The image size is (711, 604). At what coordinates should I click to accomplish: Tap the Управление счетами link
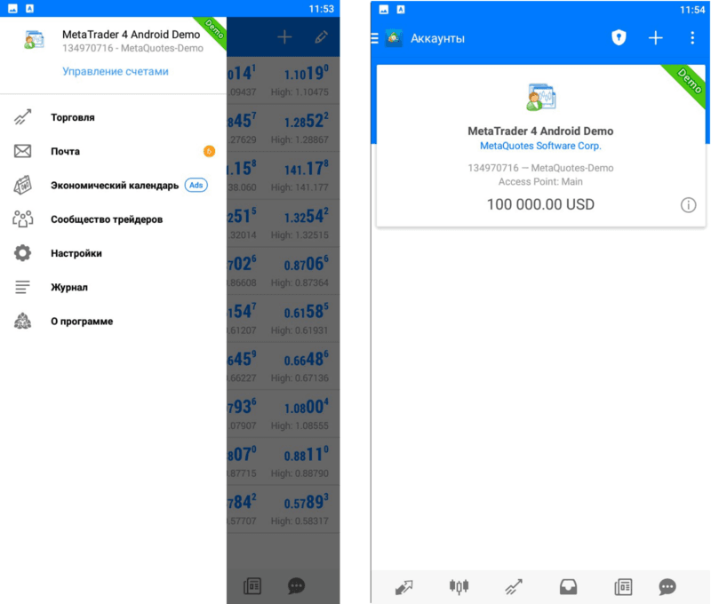[116, 72]
